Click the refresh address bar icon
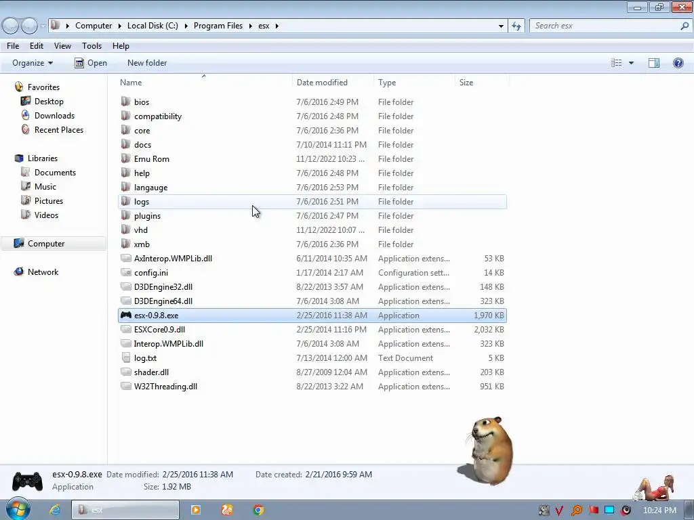Image resolution: width=694 pixels, height=520 pixels. [x=516, y=26]
